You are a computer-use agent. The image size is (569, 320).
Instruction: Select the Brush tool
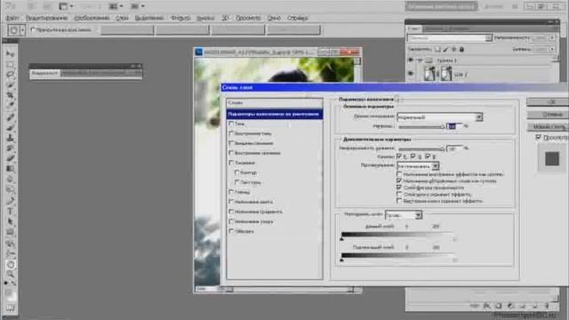pos(10,127)
